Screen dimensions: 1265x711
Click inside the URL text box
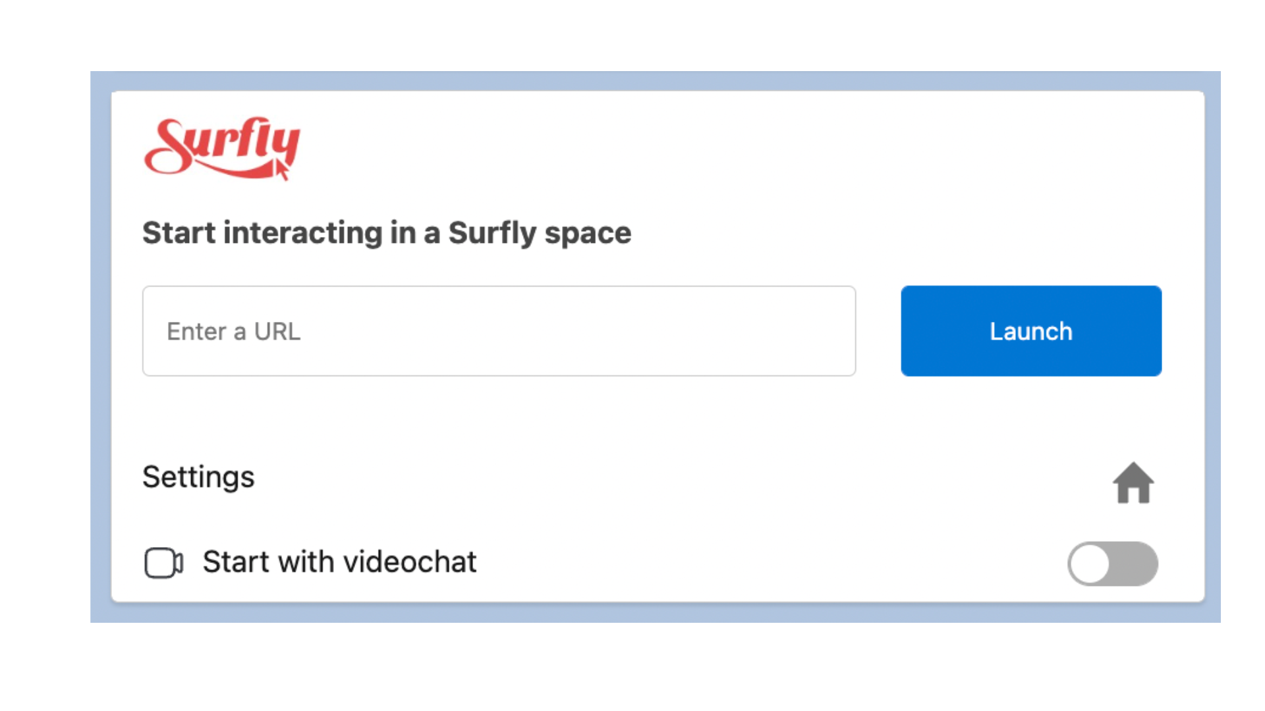coord(499,331)
